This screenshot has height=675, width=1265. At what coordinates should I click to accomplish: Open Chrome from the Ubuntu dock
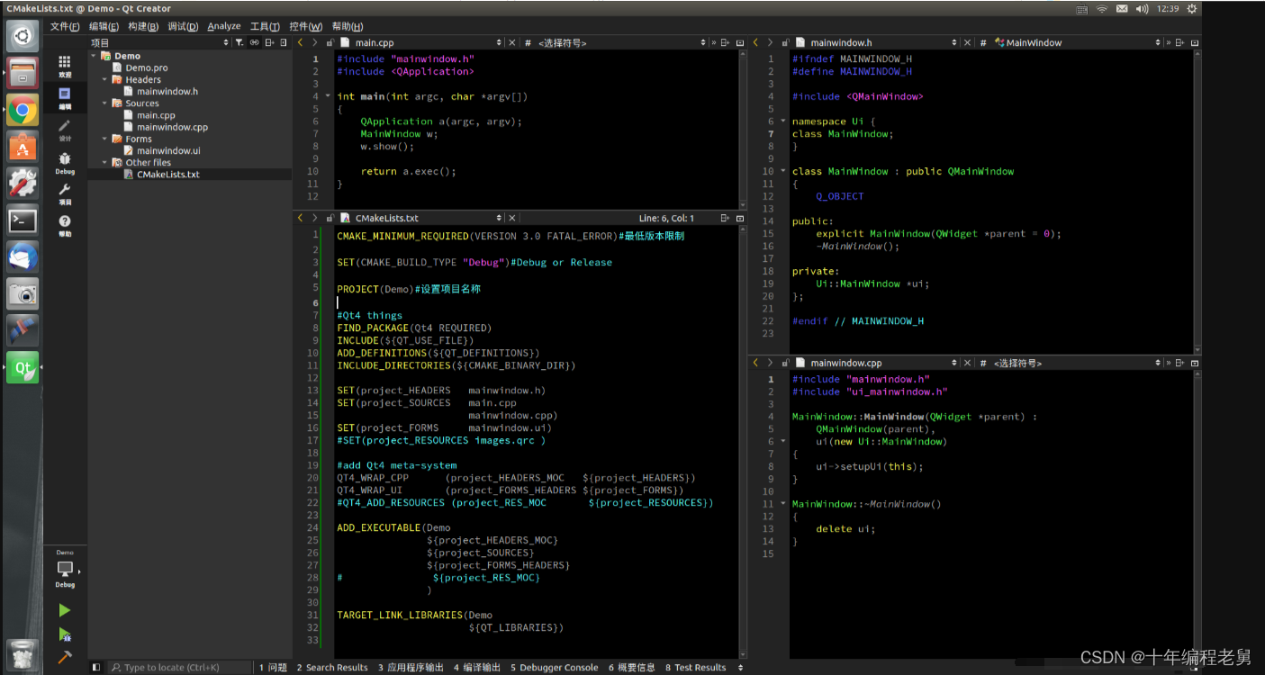pos(23,111)
